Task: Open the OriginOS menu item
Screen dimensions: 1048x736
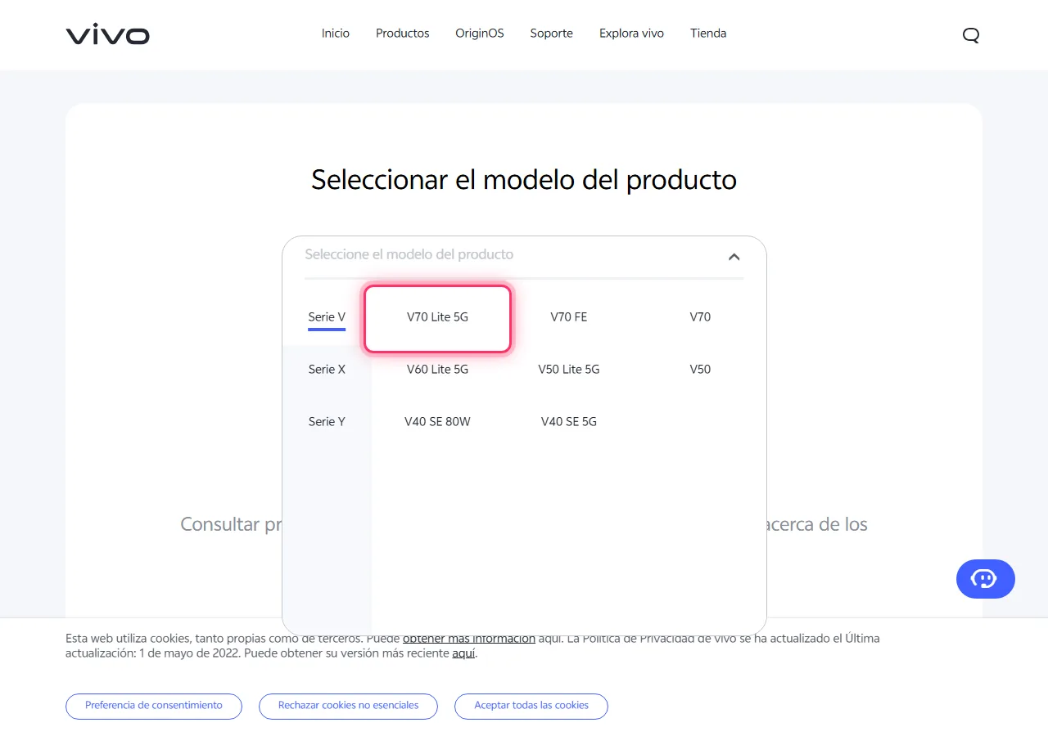Action: pyautogui.click(x=480, y=34)
